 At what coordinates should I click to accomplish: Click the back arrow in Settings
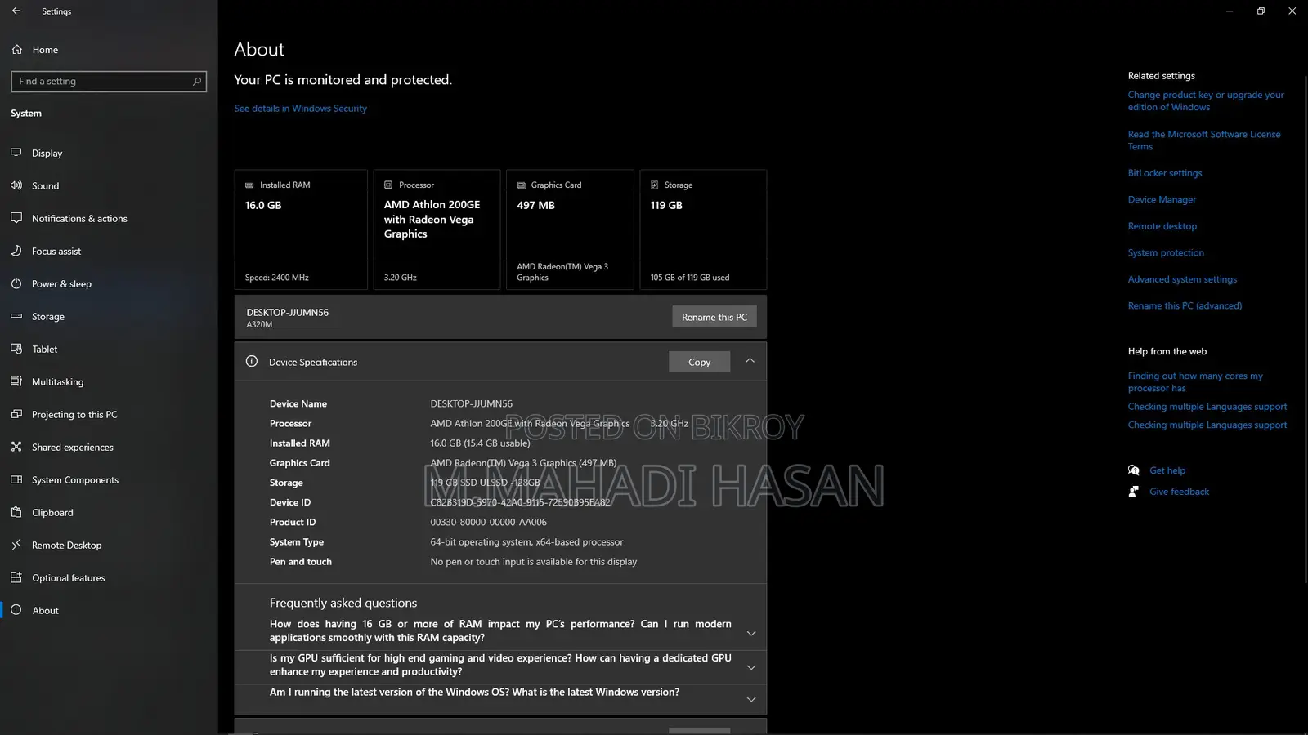coord(16,11)
